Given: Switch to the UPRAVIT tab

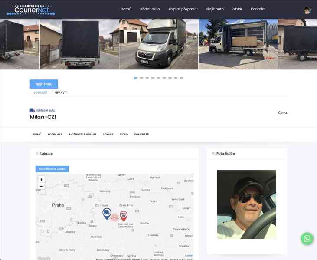Looking at the screenshot, I should pyautogui.click(x=61, y=92).
